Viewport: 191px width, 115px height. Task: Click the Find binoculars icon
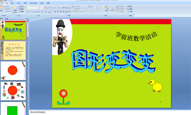[x=128, y=6]
